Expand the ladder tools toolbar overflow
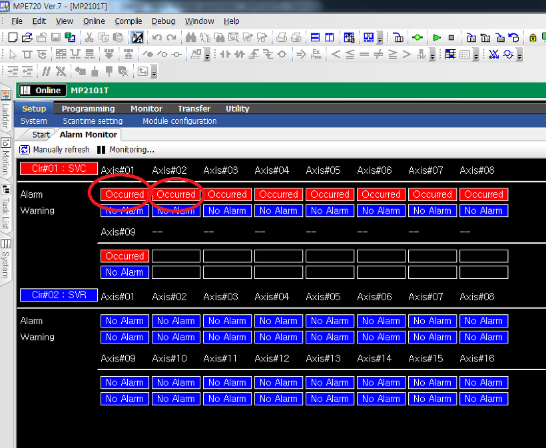 [208, 55]
